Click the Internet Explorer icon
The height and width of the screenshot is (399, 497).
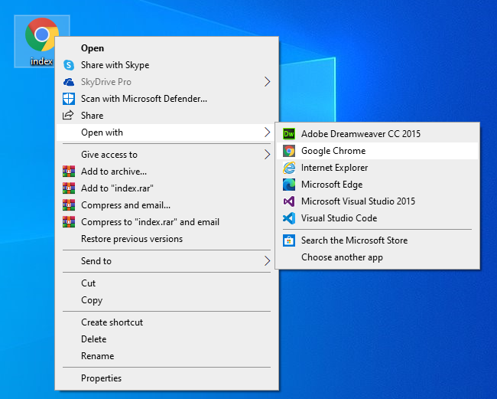coord(289,168)
